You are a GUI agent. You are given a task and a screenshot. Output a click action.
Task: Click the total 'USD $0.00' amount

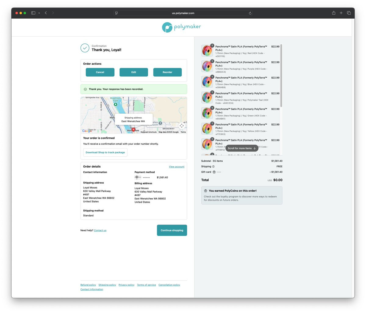point(275,180)
